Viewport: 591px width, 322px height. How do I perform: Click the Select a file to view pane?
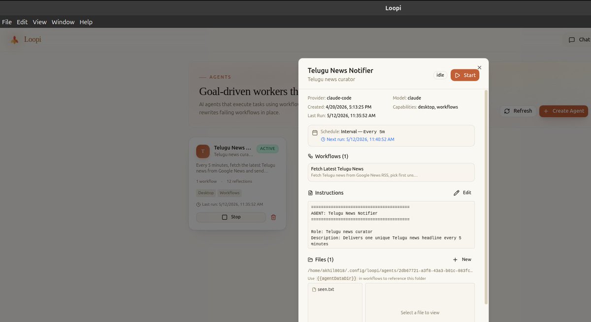click(420, 302)
